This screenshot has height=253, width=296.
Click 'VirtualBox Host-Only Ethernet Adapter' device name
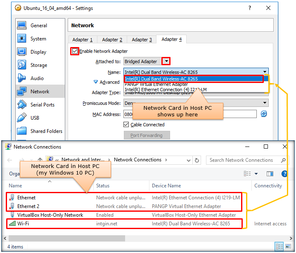pos(194,215)
